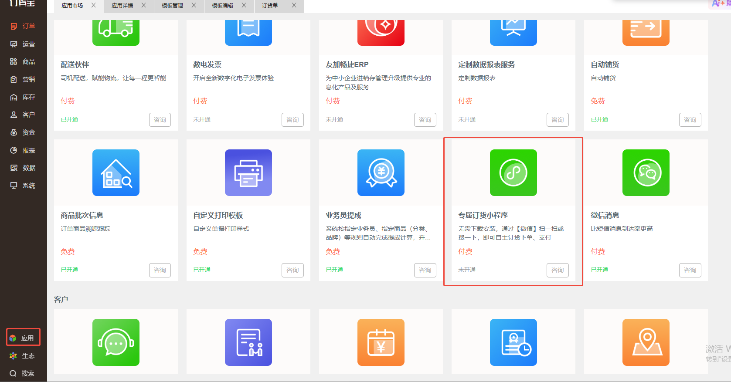
Task: Click the 自定义打印模板 printer icon
Action: 248,172
